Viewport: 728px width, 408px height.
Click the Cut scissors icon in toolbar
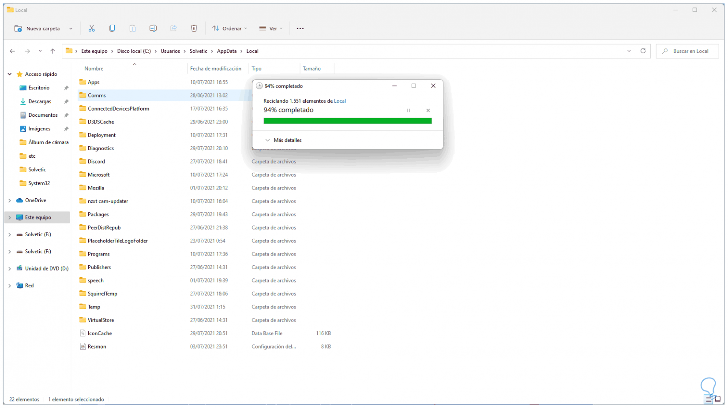(x=92, y=28)
